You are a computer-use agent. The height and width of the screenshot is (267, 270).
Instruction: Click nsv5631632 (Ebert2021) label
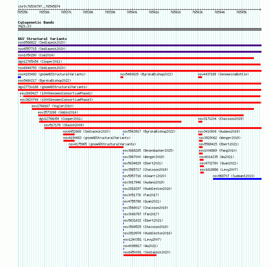point(143,220)
